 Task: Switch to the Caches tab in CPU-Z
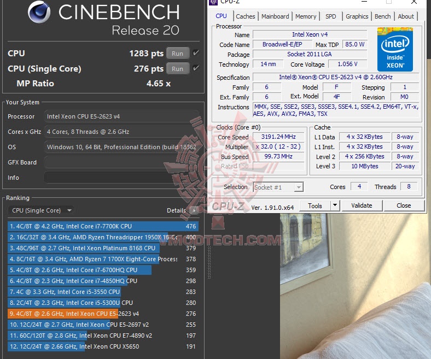246,16
